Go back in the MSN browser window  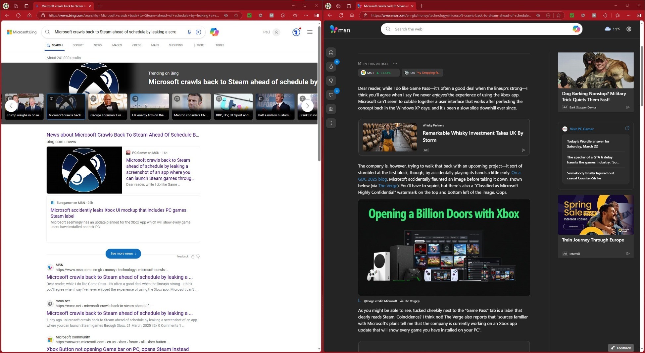point(329,15)
